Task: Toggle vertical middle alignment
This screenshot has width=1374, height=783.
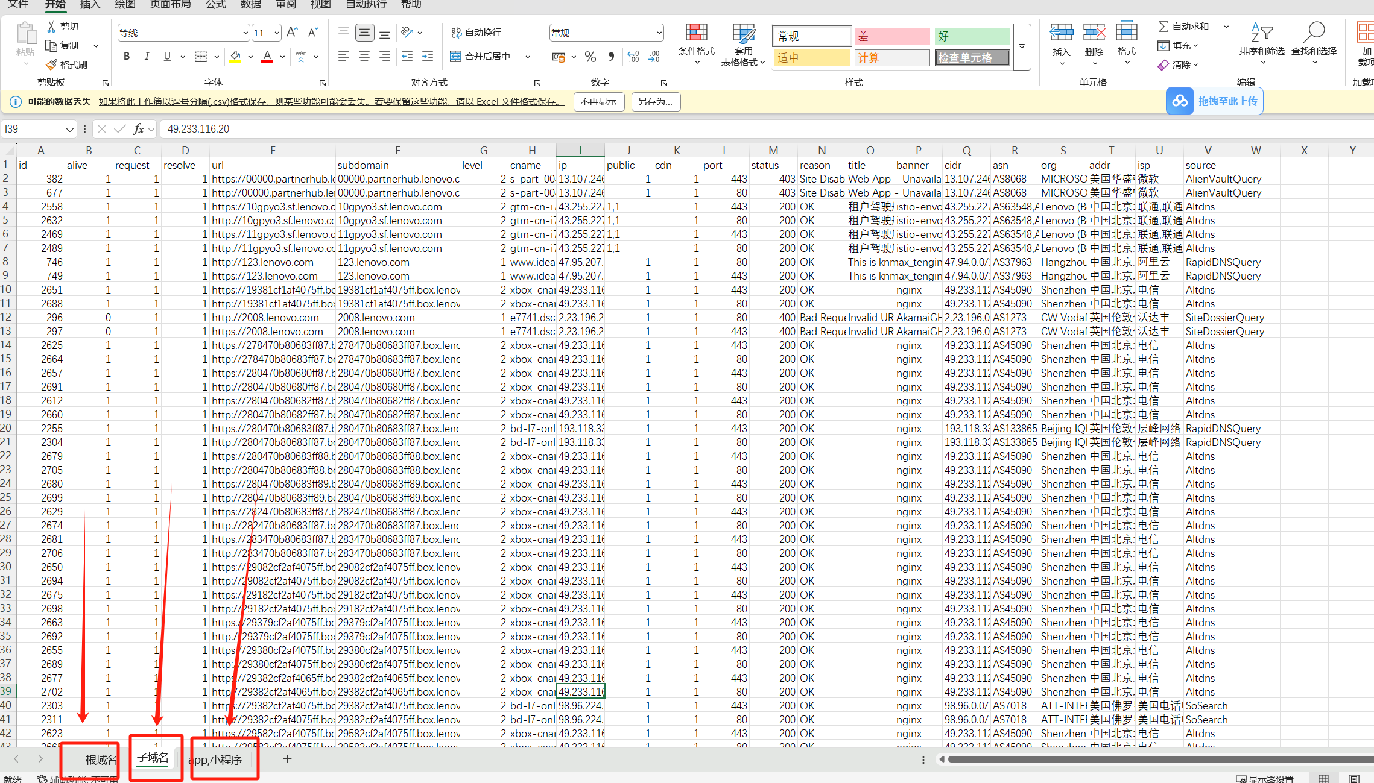Action: tap(364, 32)
